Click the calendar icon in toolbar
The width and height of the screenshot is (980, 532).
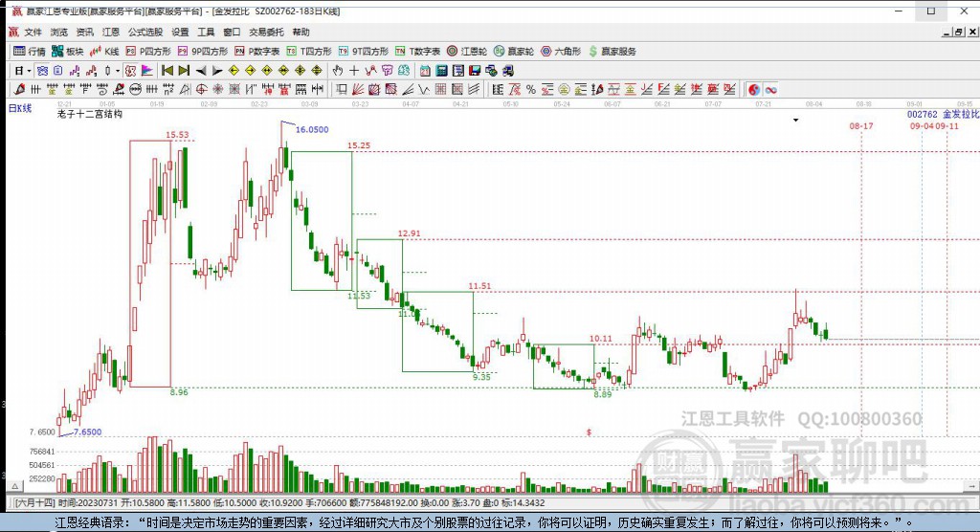pos(425,71)
